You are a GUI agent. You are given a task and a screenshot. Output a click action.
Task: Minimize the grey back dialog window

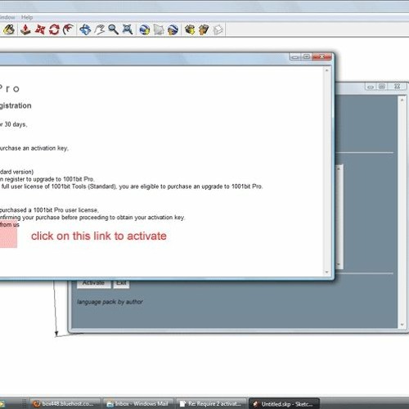(x=371, y=87)
